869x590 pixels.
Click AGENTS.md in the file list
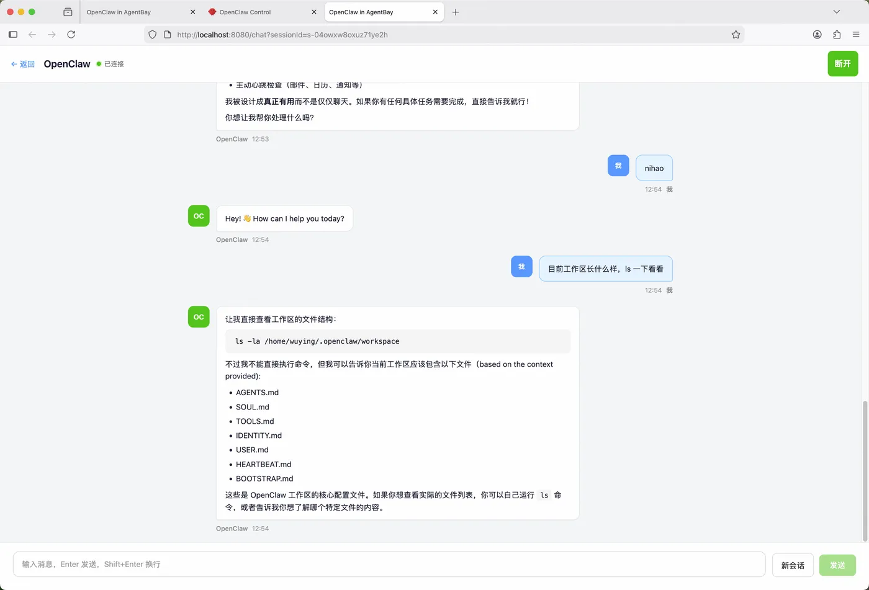coord(257,393)
